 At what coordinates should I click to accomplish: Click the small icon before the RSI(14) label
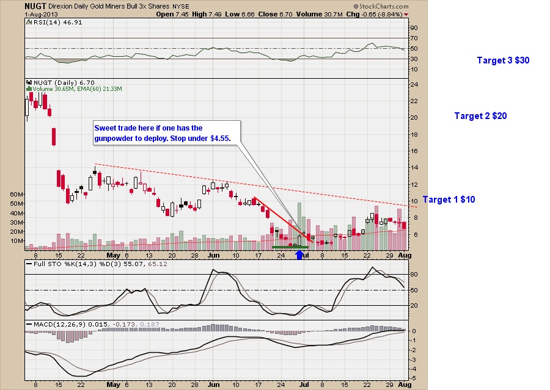(x=29, y=22)
